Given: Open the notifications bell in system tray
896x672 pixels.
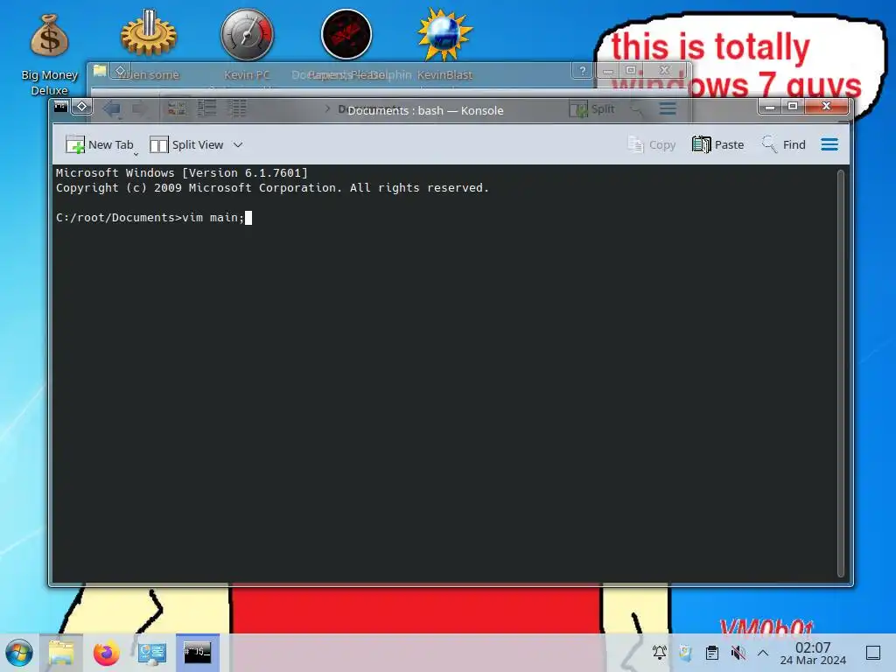Looking at the screenshot, I should (x=660, y=653).
